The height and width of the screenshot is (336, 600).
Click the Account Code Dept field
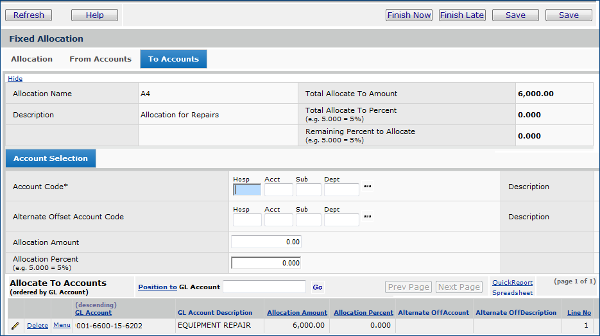[341, 190]
